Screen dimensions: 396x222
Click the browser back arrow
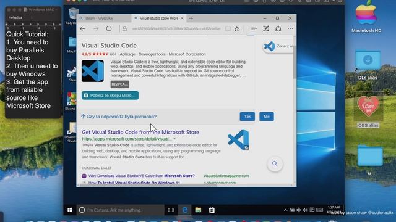pyautogui.click(x=82, y=29)
